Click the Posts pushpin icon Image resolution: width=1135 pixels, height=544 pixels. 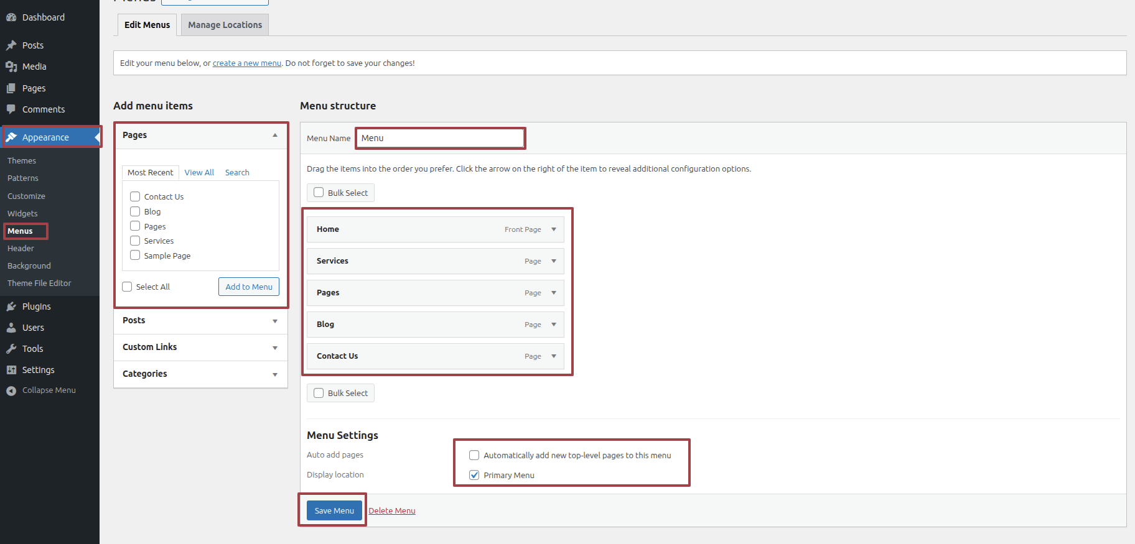tap(11, 45)
